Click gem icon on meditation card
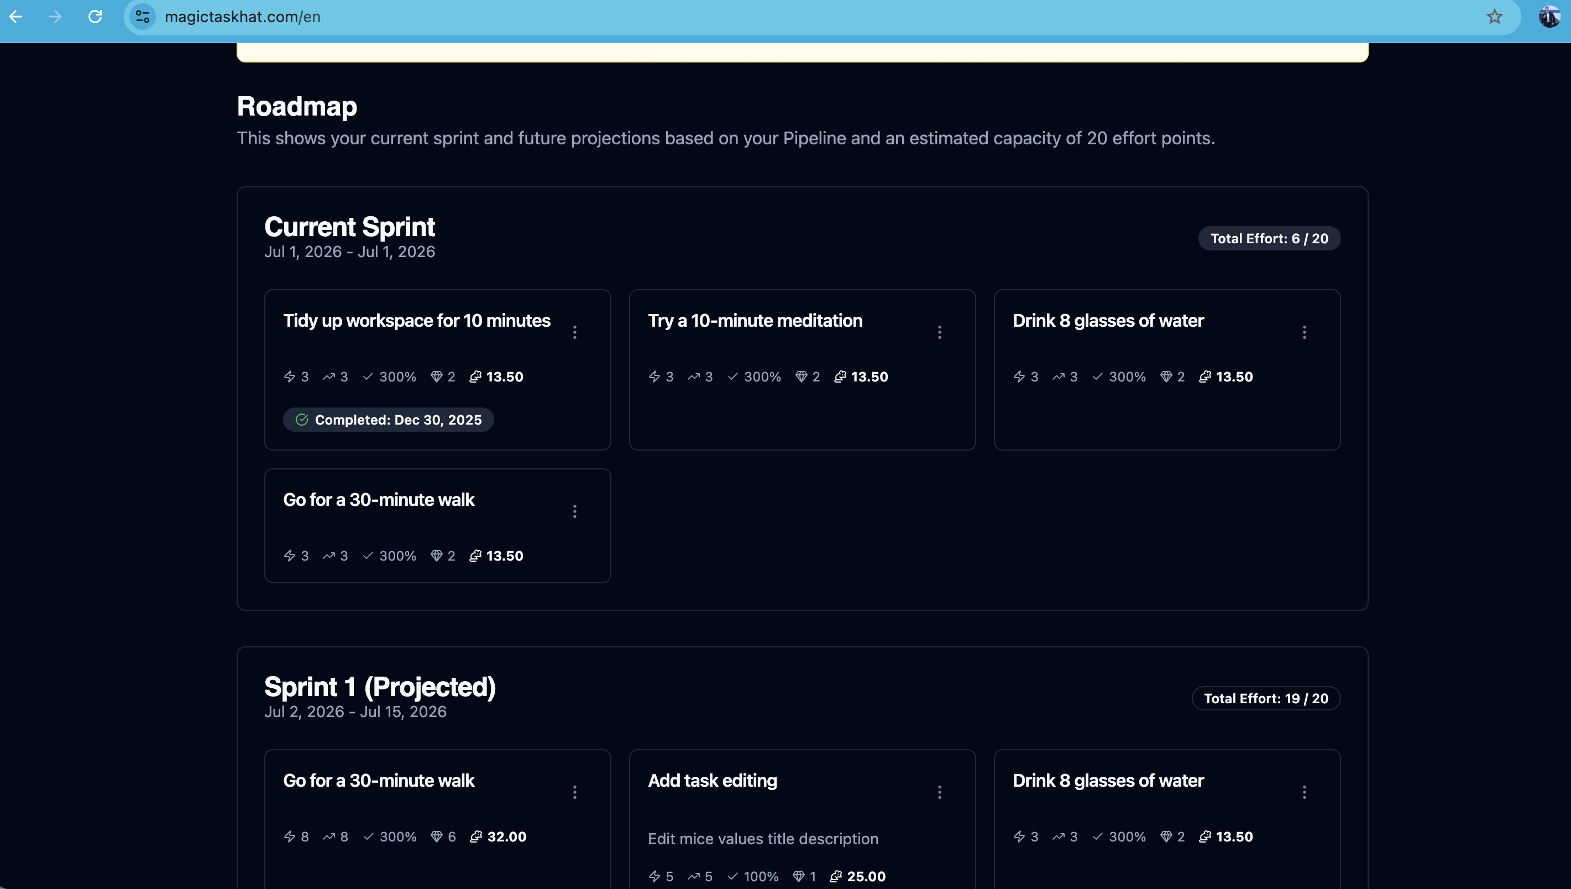 [801, 376]
